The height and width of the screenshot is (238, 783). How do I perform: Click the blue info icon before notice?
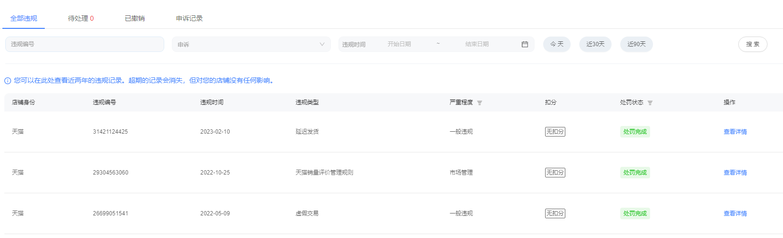click(8, 81)
